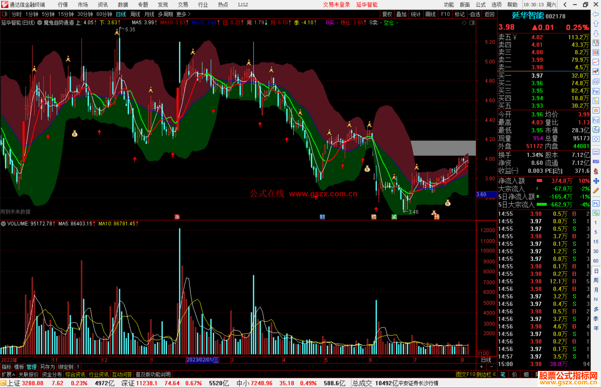This screenshot has width=601, height=388.
Task: Switch to the 周线 period tab
Action: coord(135,14)
